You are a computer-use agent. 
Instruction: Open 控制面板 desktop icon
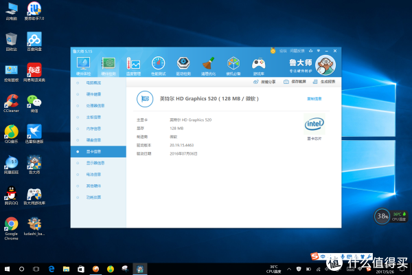click(11, 73)
